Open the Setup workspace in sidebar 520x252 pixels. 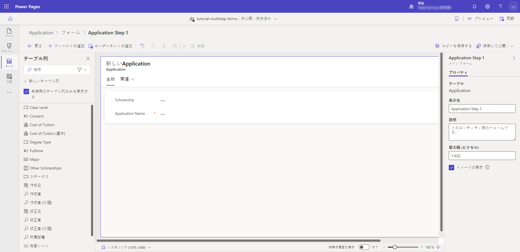(9, 78)
